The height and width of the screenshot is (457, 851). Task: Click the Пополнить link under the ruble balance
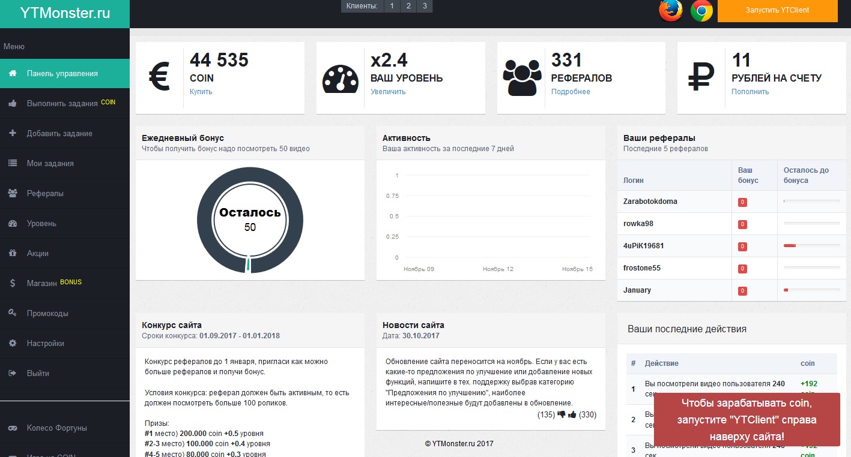(750, 92)
